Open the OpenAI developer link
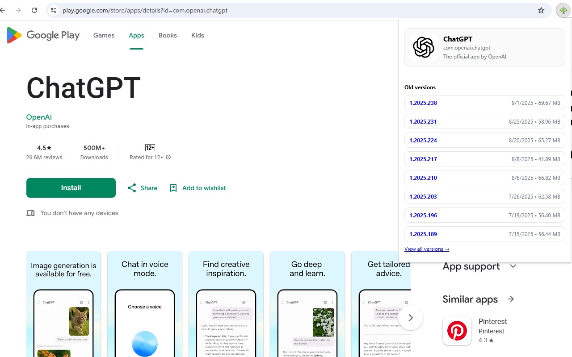 pyautogui.click(x=39, y=117)
